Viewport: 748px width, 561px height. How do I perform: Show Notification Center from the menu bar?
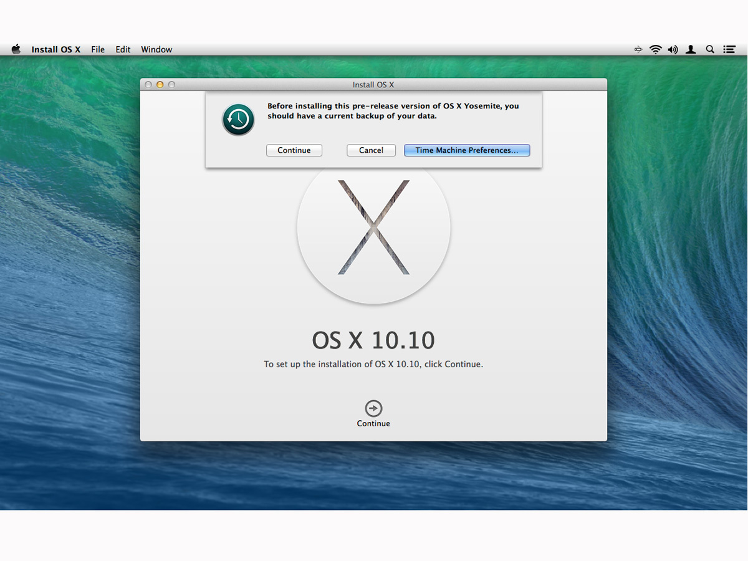click(729, 49)
